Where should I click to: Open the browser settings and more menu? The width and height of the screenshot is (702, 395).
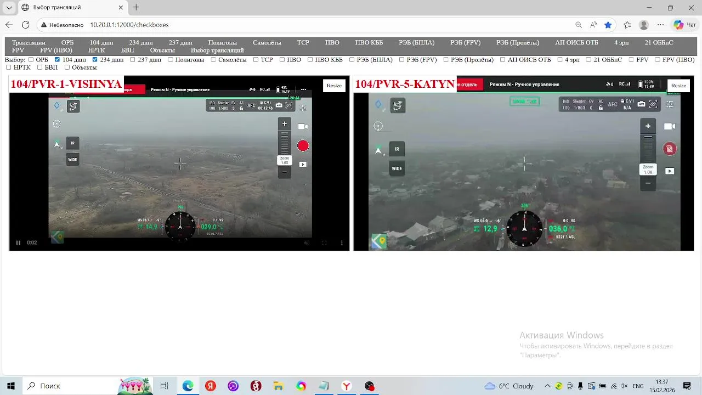click(660, 25)
